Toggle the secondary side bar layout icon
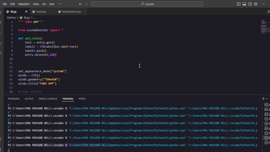270x152 pixels. click(x=250, y=4)
